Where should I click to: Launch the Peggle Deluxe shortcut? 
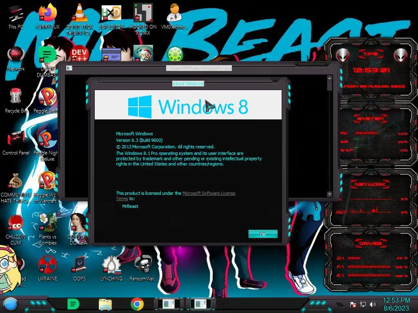click(46, 101)
